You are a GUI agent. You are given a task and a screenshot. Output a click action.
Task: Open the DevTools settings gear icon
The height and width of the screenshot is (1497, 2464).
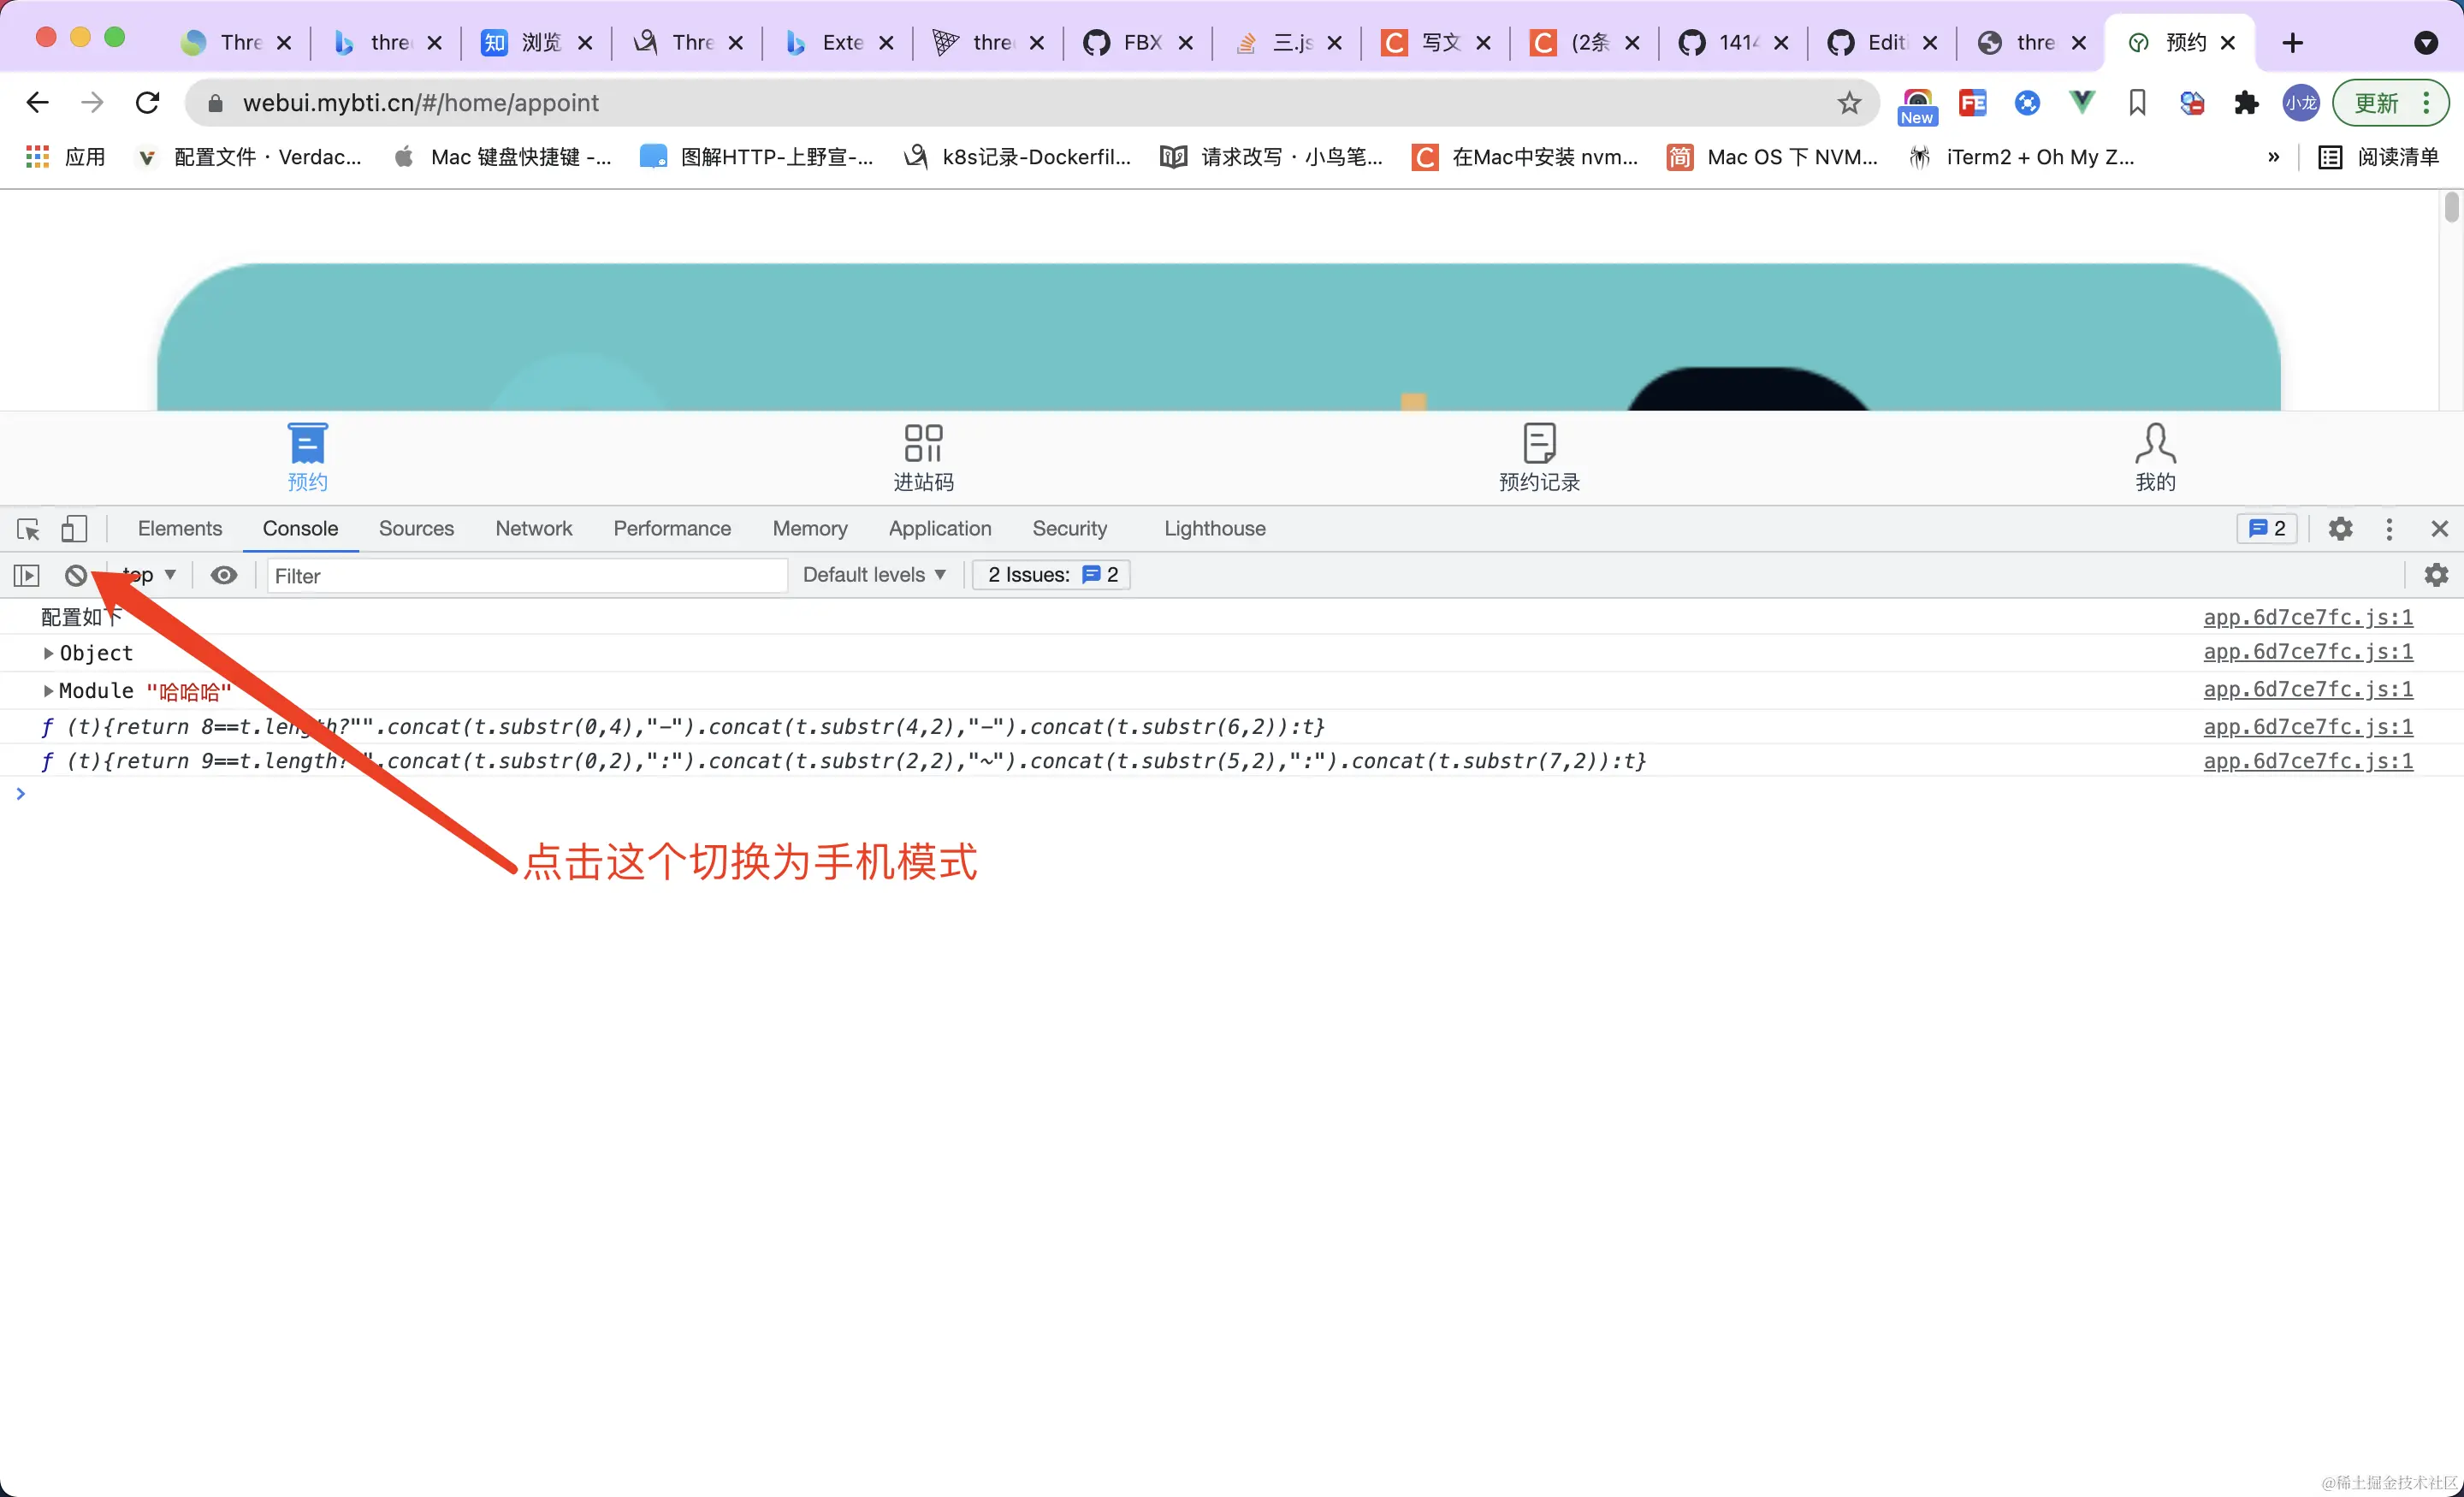(x=2340, y=528)
